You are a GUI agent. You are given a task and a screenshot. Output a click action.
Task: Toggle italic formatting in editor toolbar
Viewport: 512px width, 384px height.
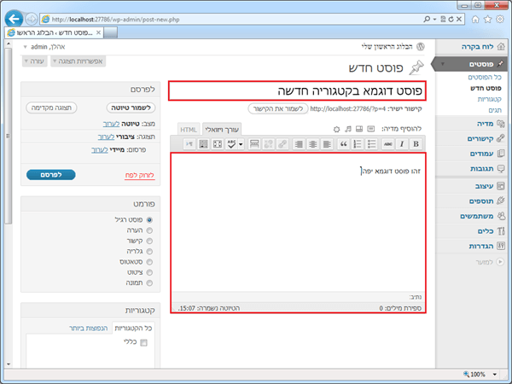coord(402,144)
